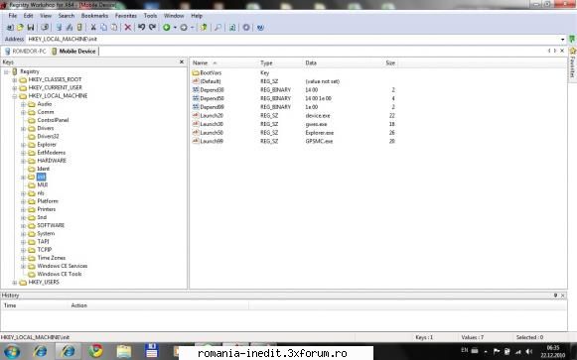Expand the HKEY_USERS key
Image resolution: width=577 pixels, height=360 pixels.
pyautogui.click(x=15, y=282)
